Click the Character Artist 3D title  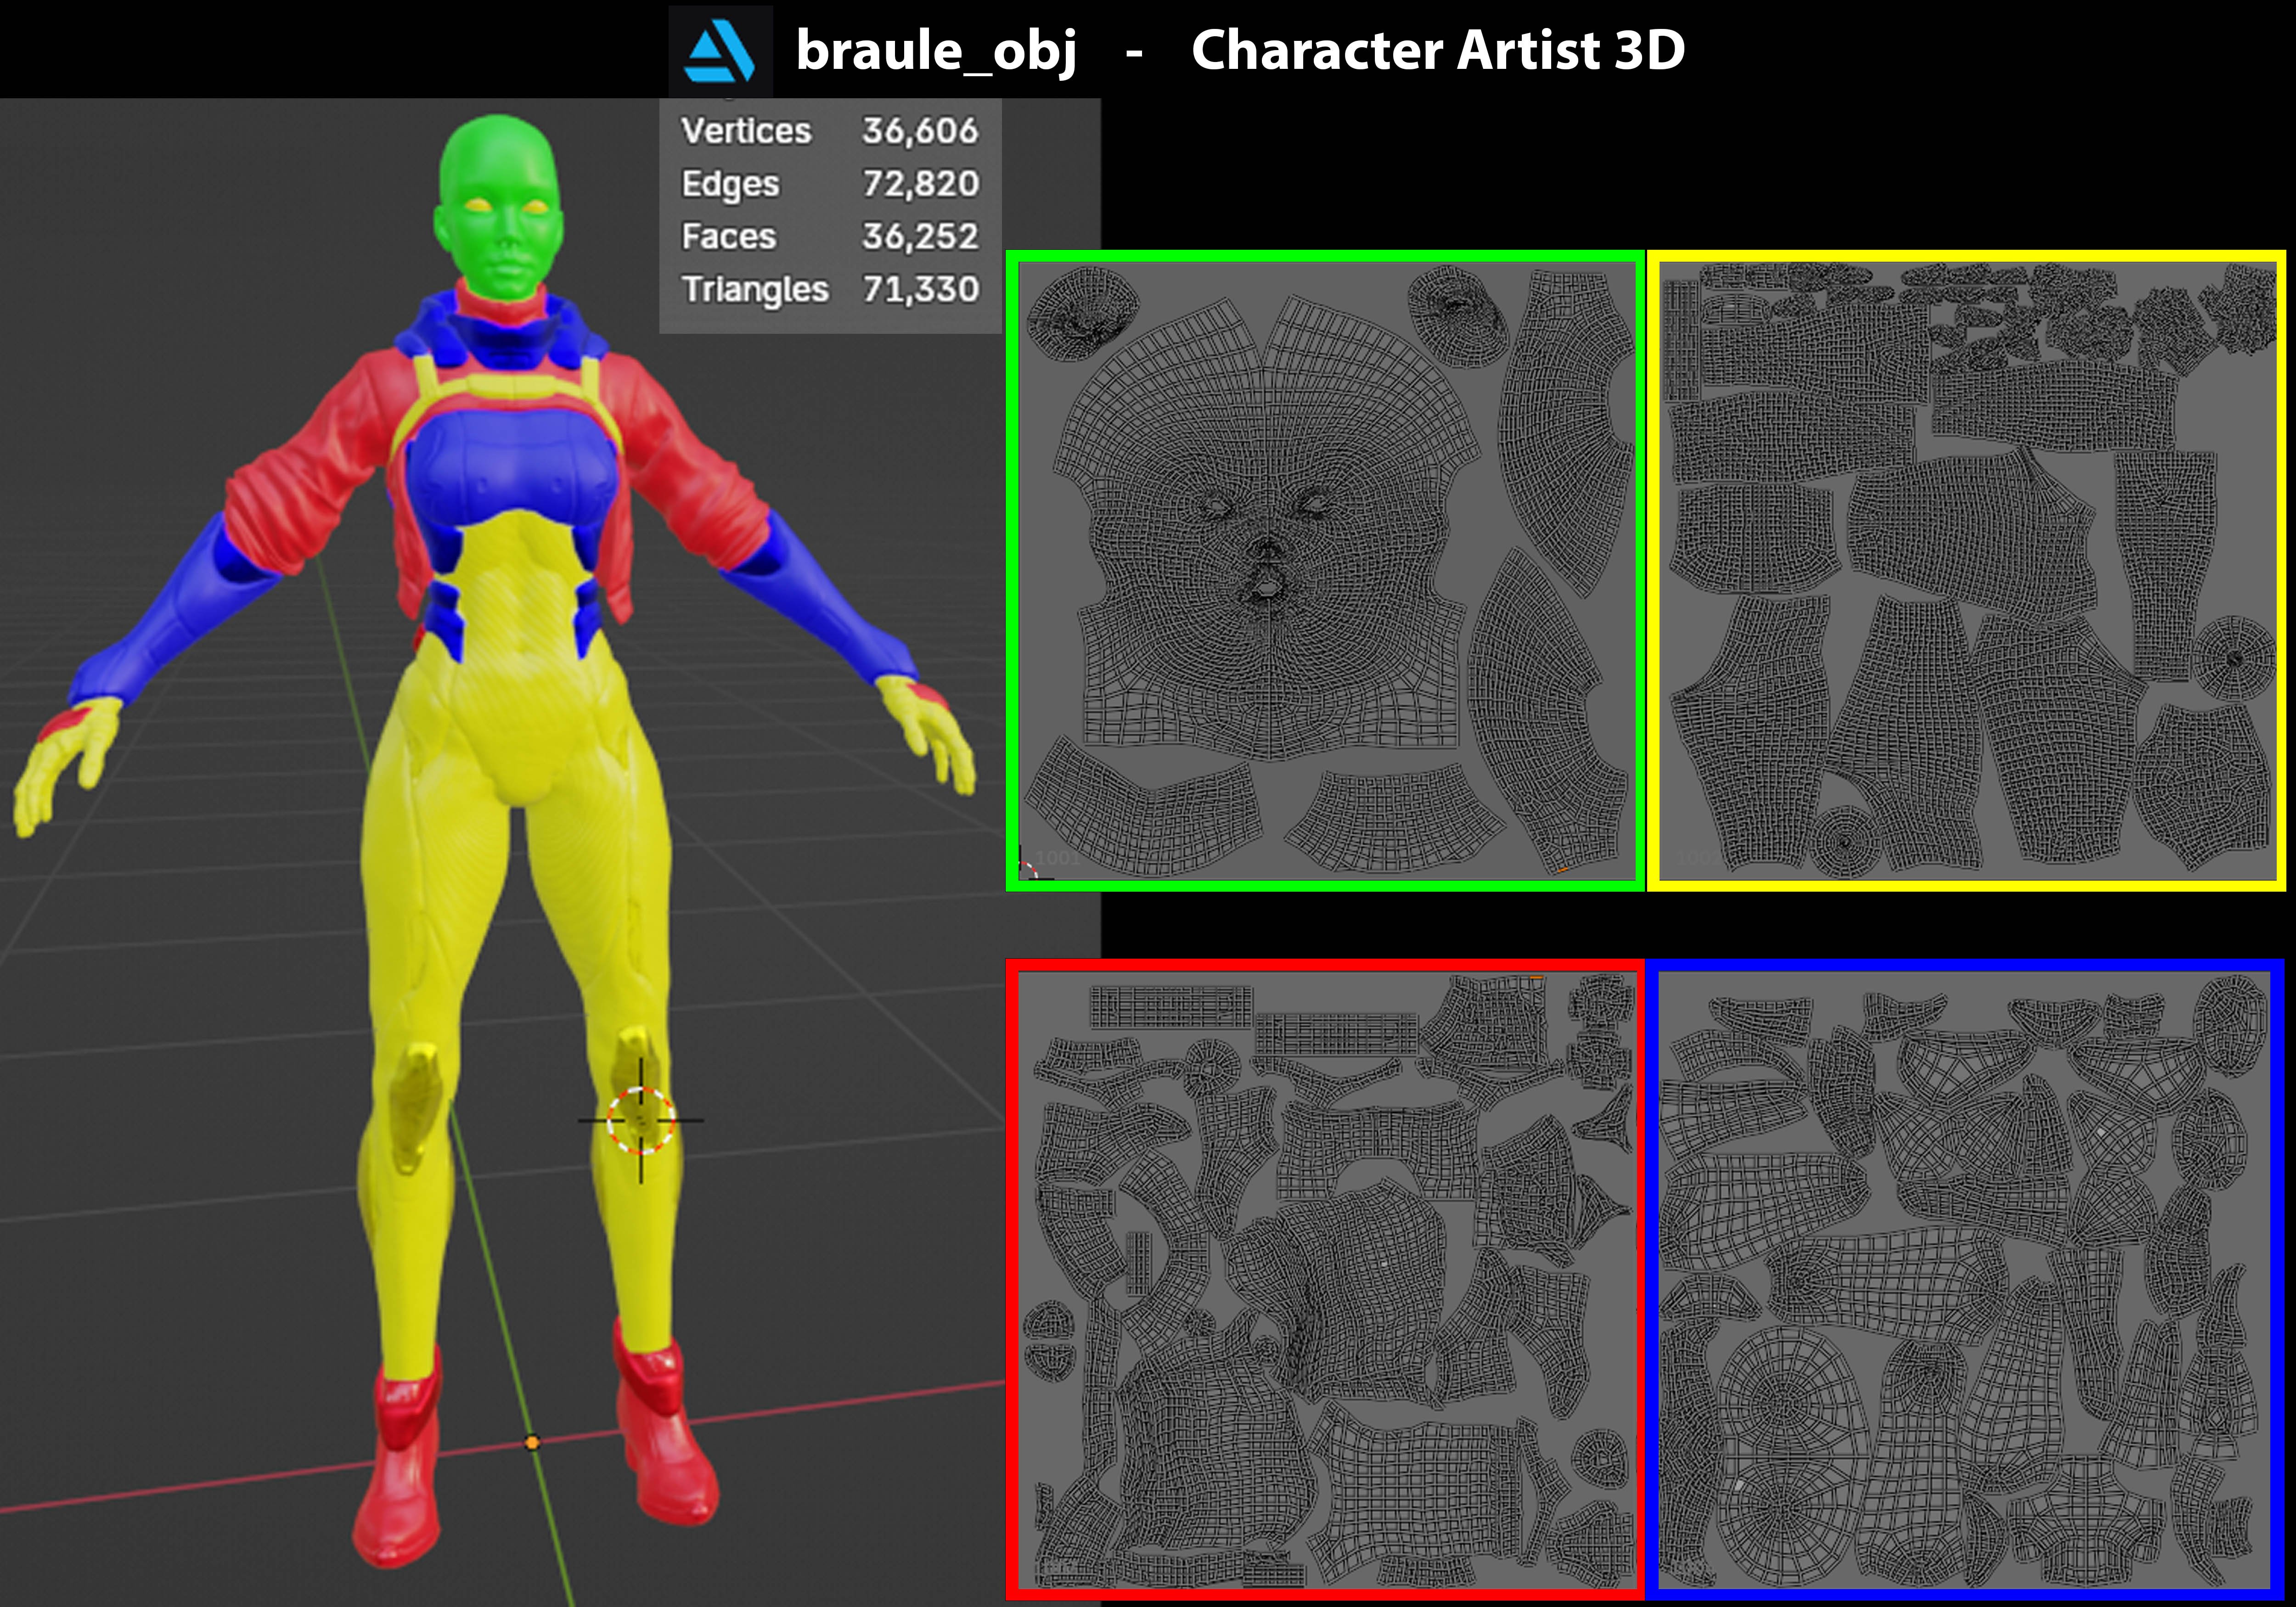[x=1437, y=50]
